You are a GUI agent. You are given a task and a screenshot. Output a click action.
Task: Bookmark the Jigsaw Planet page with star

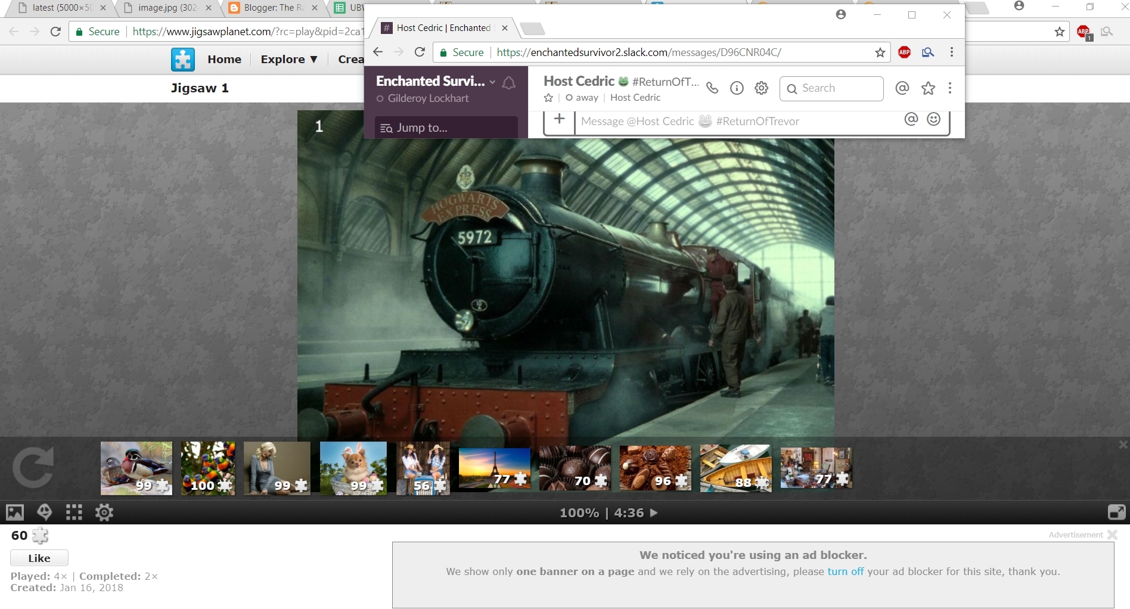(1059, 32)
